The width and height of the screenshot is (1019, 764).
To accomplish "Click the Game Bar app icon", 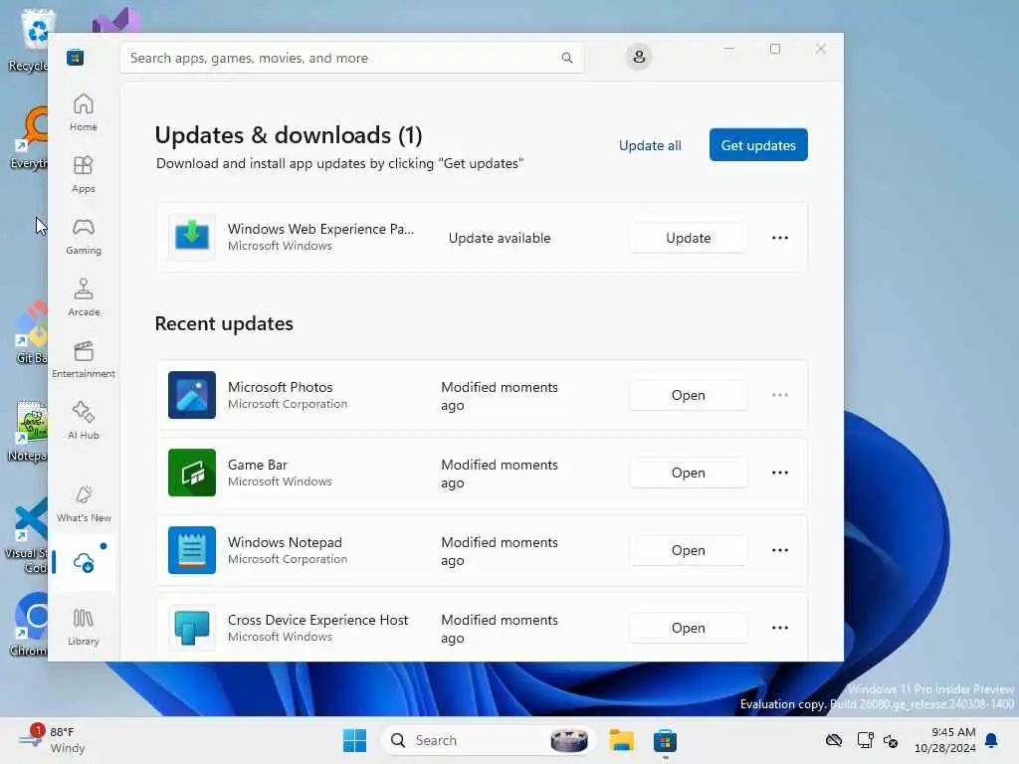I will pos(192,473).
